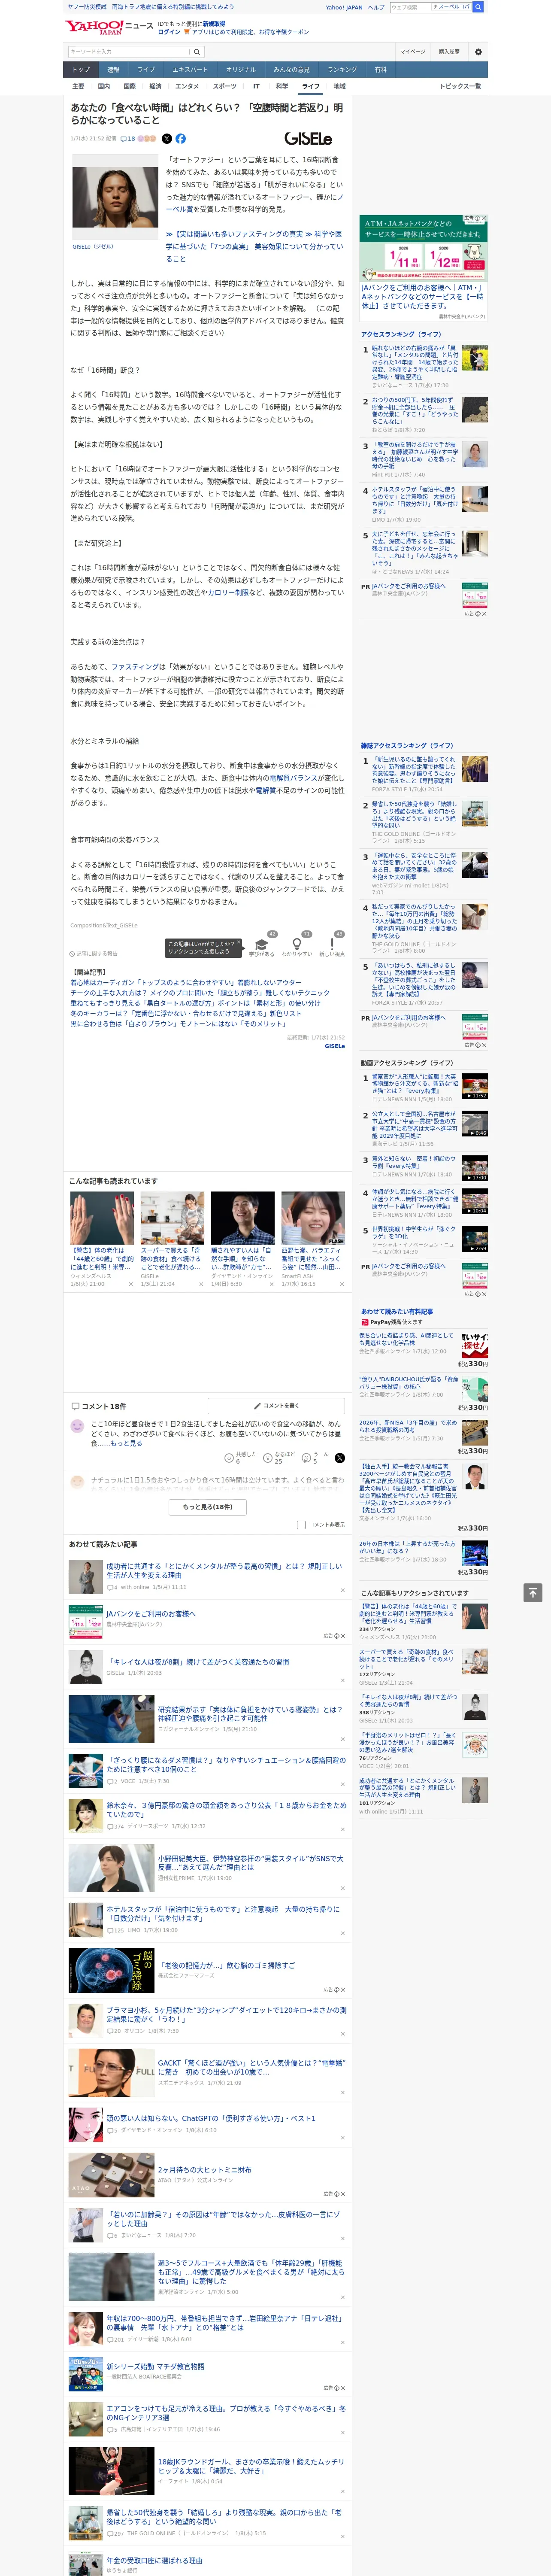The height and width of the screenshot is (2576, 551).
Task: Select the 速報 main tab
Action: (113, 70)
